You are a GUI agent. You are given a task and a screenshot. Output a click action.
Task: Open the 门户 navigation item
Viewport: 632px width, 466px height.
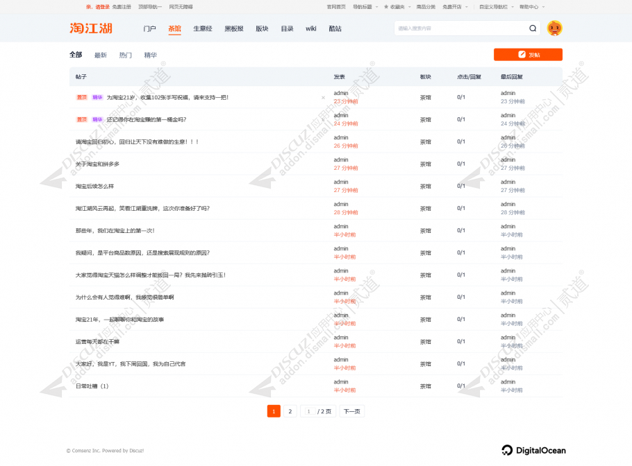pyautogui.click(x=149, y=28)
